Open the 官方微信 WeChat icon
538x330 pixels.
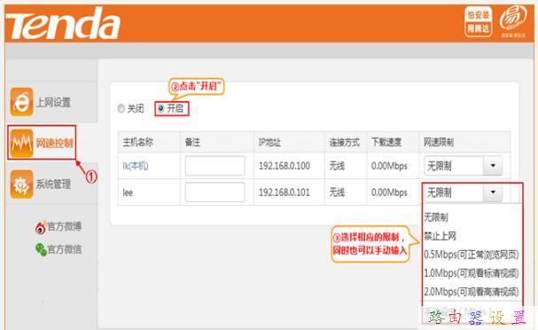pyautogui.click(x=41, y=249)
